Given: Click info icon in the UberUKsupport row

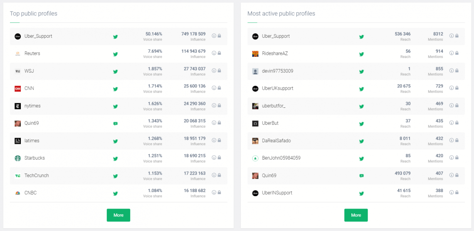Looking at the screenshot, I should click(x=452, y=88).
